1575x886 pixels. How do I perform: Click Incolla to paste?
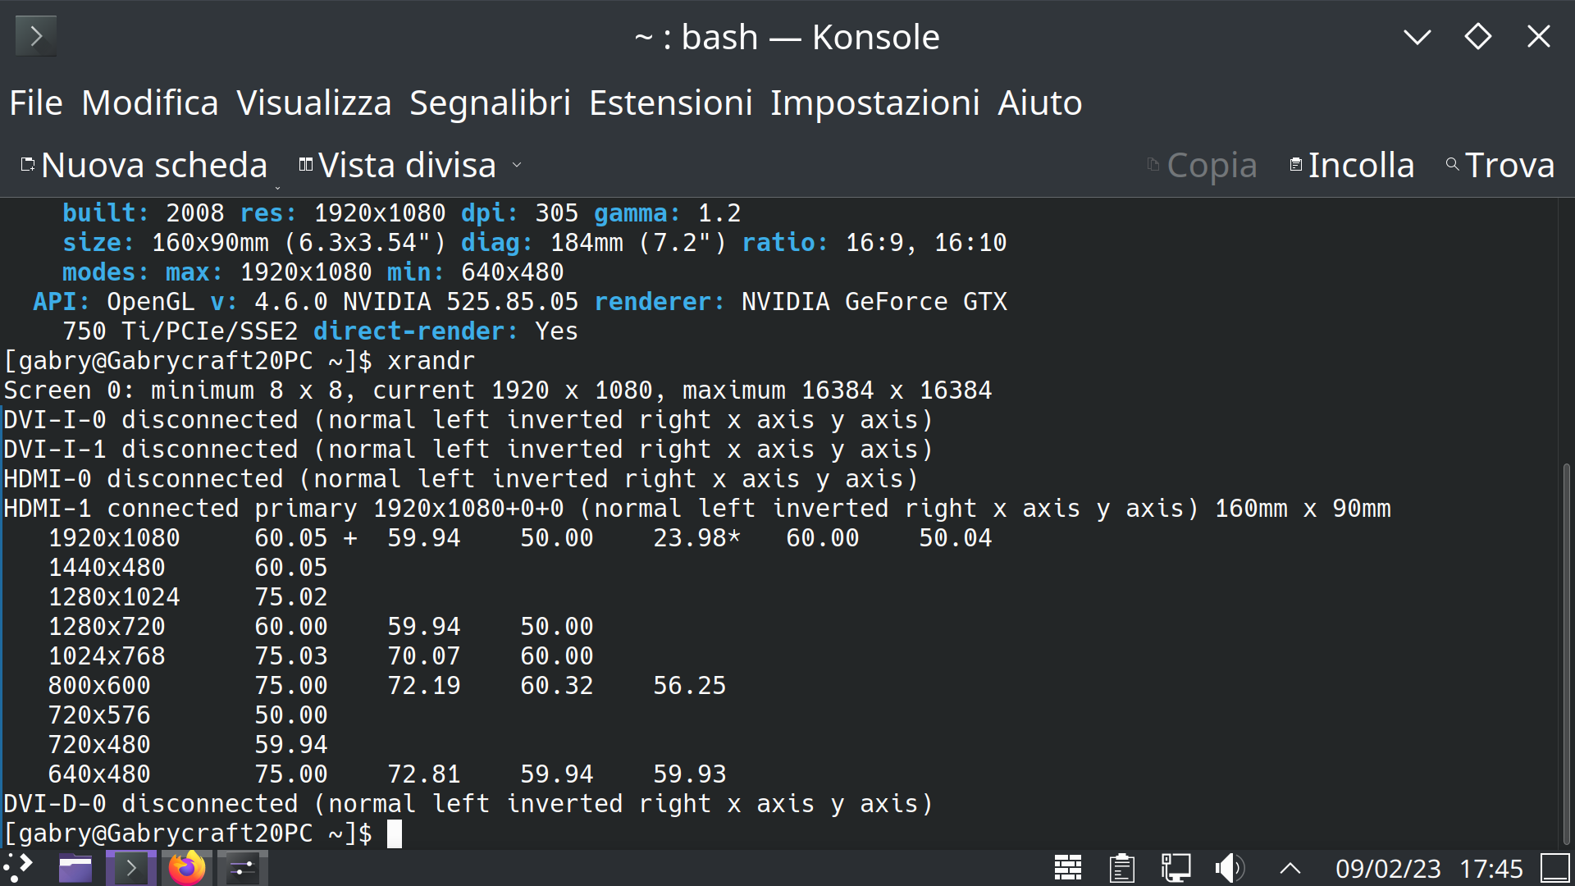pyautogui.click(x=1352, y=165)
